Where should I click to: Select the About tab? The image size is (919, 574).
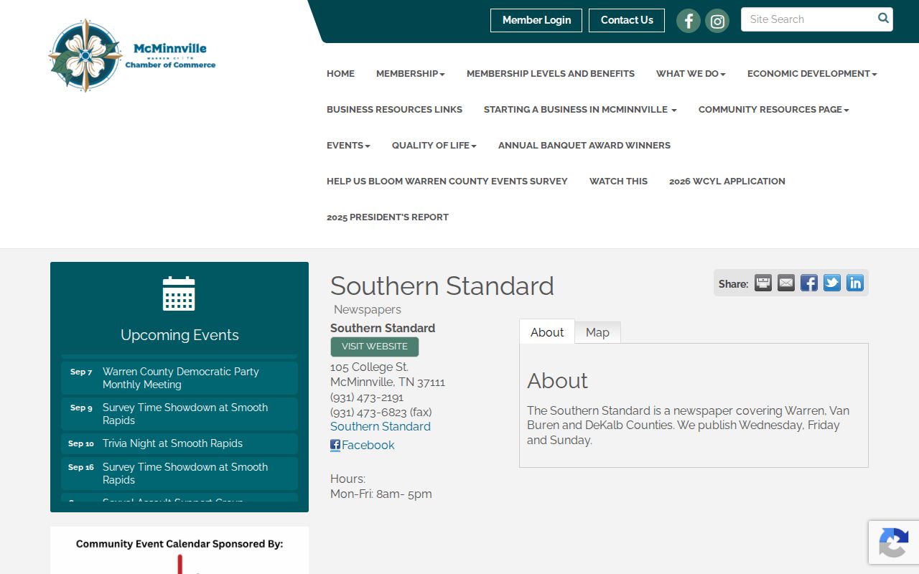[547, 332]
